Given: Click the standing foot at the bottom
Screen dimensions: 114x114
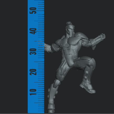Looking at the screenshot, I should coord(51,111).
